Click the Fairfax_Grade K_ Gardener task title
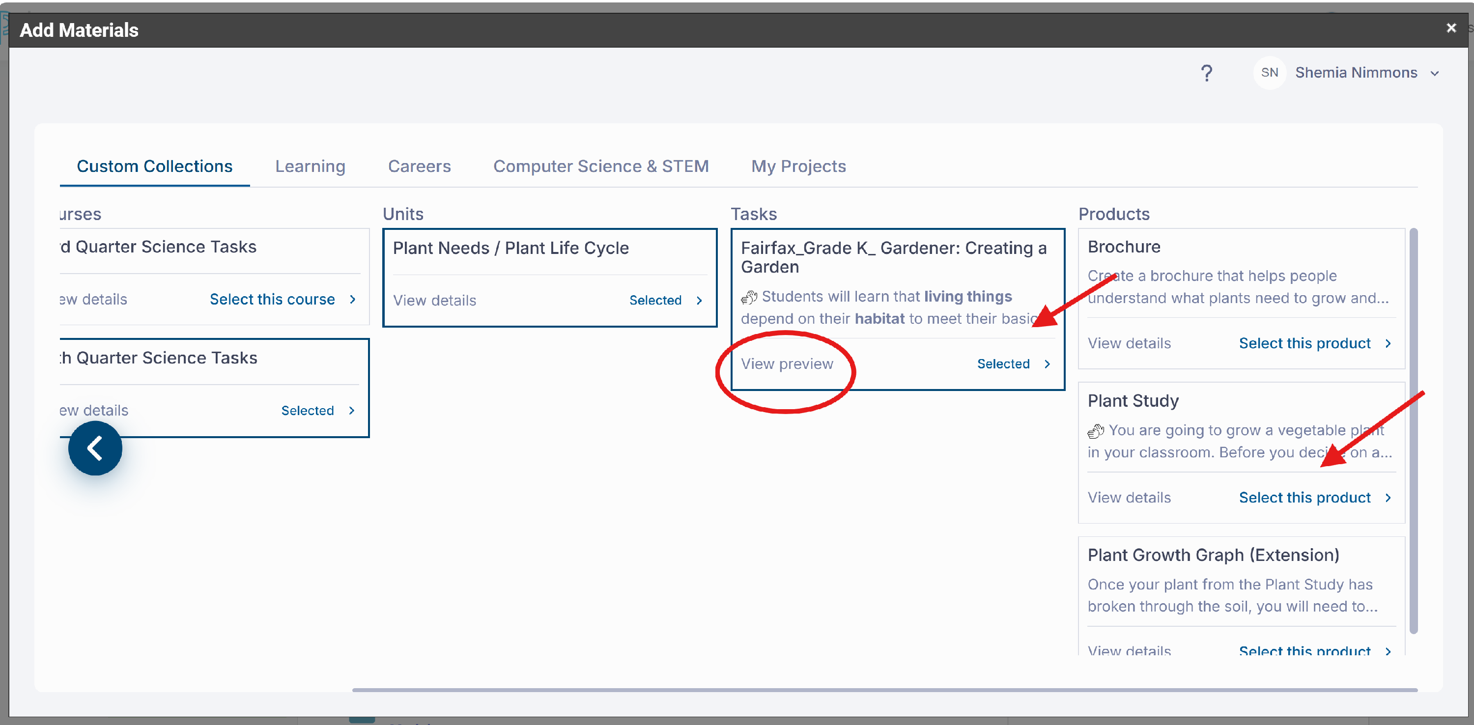This screenshot has width=1474, height=725. click(x=893, y=257)
